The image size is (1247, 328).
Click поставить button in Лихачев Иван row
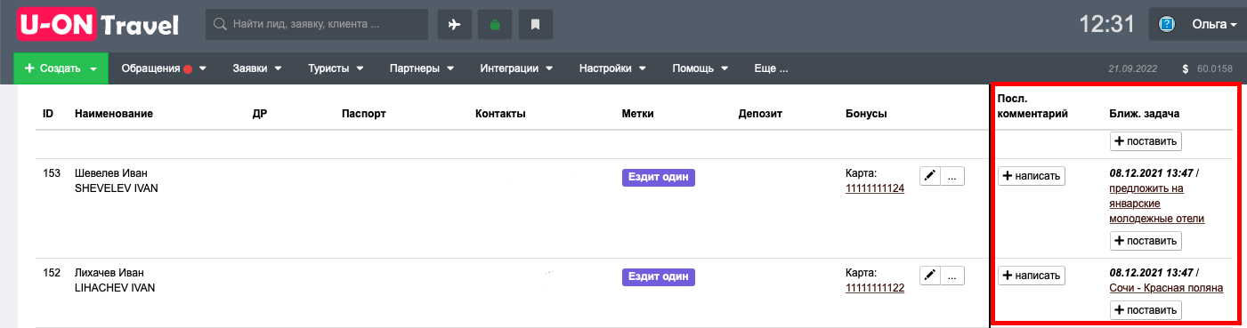click(x=1146, y=309)
